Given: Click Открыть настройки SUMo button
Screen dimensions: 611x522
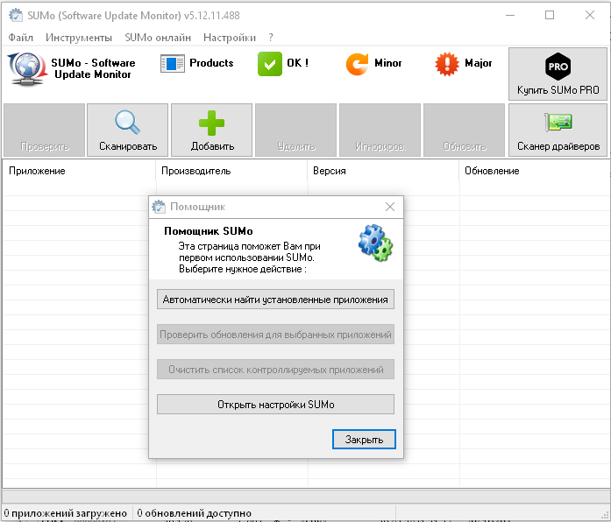Looking at the screenshot, I should pyautogui.click(x=275, y=405).
